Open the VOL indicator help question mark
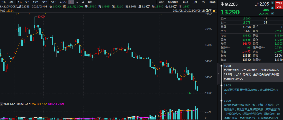The image size is (283, 120). [2, 104]
